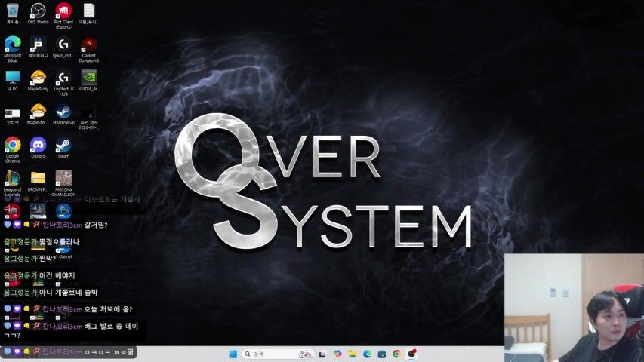The image size is (644, 362).
Task: Switch to OBS Studio on the taskbar
Action: (411, 354)
